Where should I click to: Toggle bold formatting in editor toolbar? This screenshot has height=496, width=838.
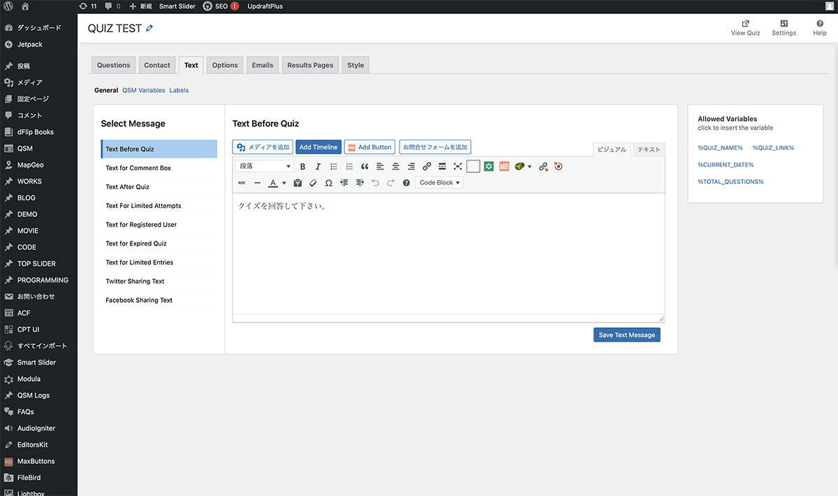click(302, 167)
